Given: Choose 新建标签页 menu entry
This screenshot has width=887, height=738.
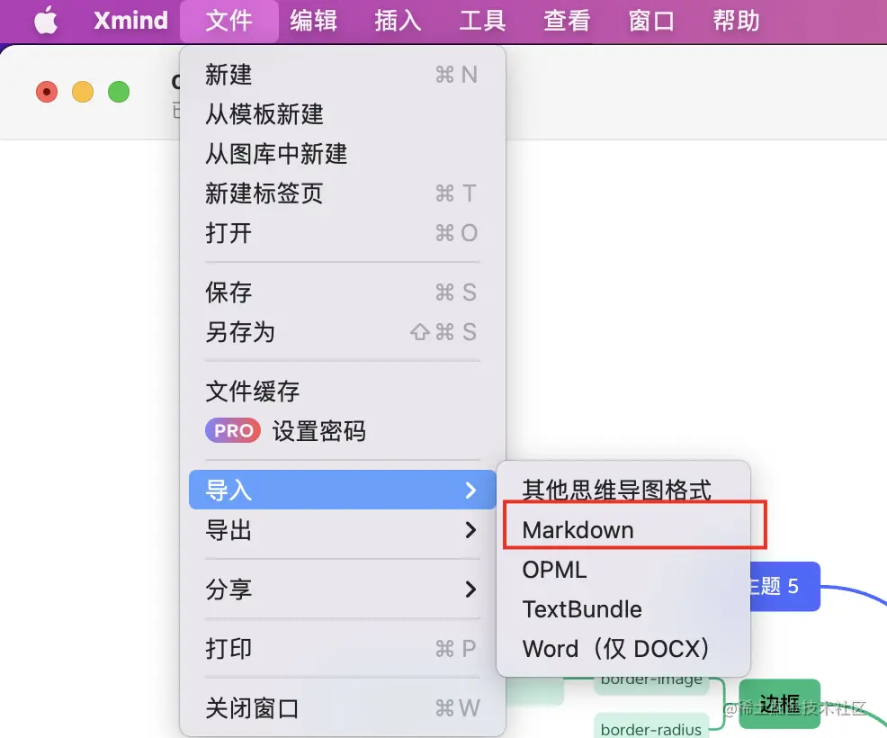Looking at the screenshot, I should click(x=342, y=193).
